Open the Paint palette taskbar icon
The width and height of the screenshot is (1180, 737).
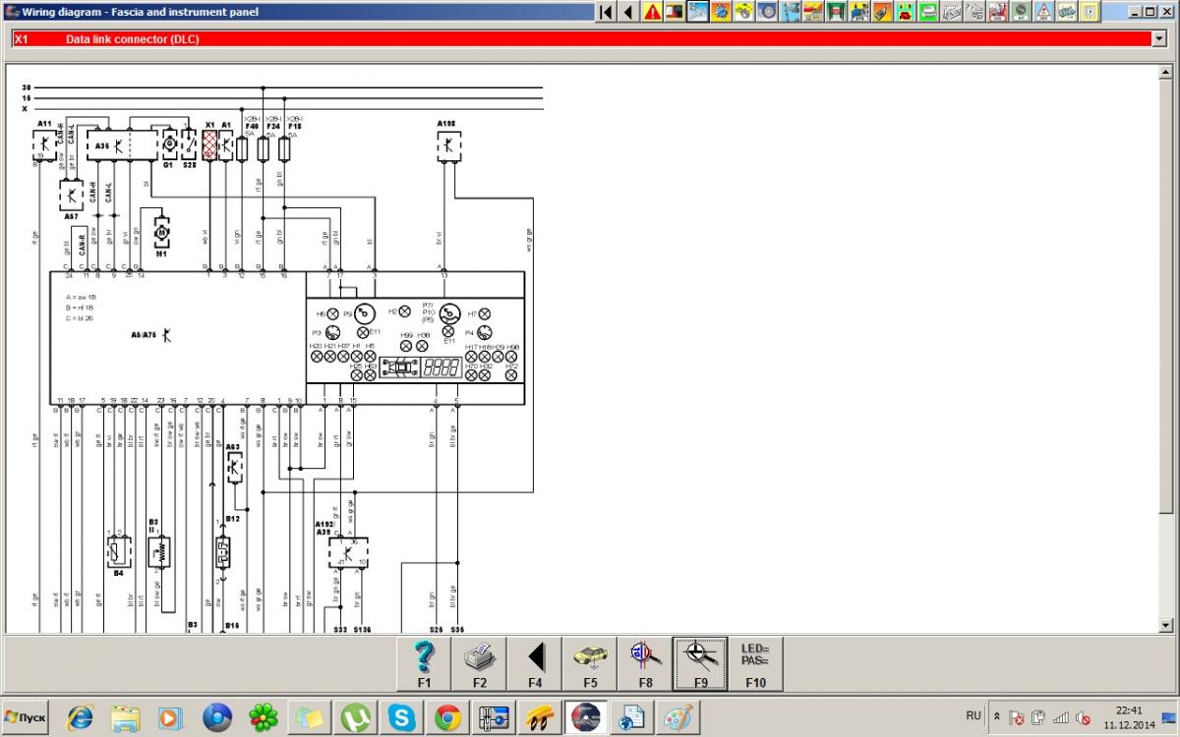678,718
